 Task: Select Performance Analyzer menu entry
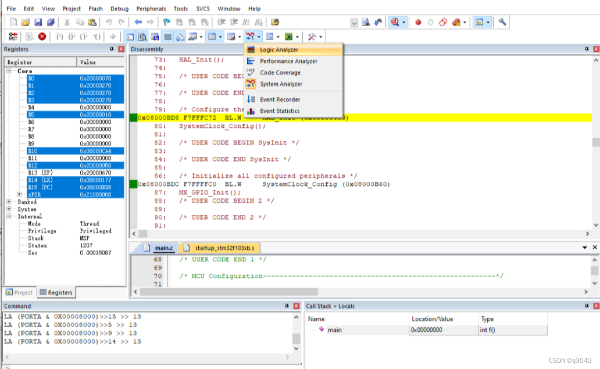pyautogui.click(x=293, y=61)
